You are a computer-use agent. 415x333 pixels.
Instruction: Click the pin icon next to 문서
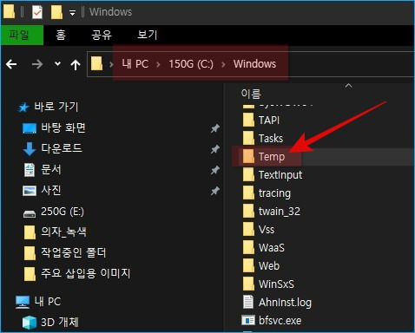point(215,170)
